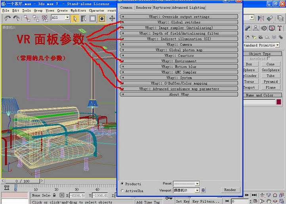Activate the Select and Move tool
286x204 pixels.
[x=112, y=19]
